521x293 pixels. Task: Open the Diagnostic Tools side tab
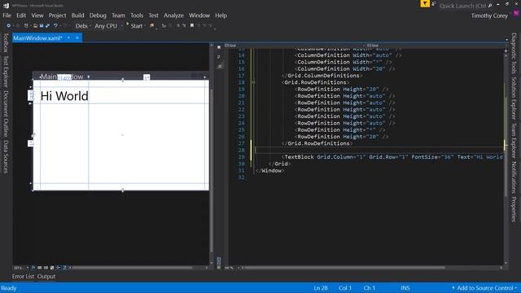(514, 54)
